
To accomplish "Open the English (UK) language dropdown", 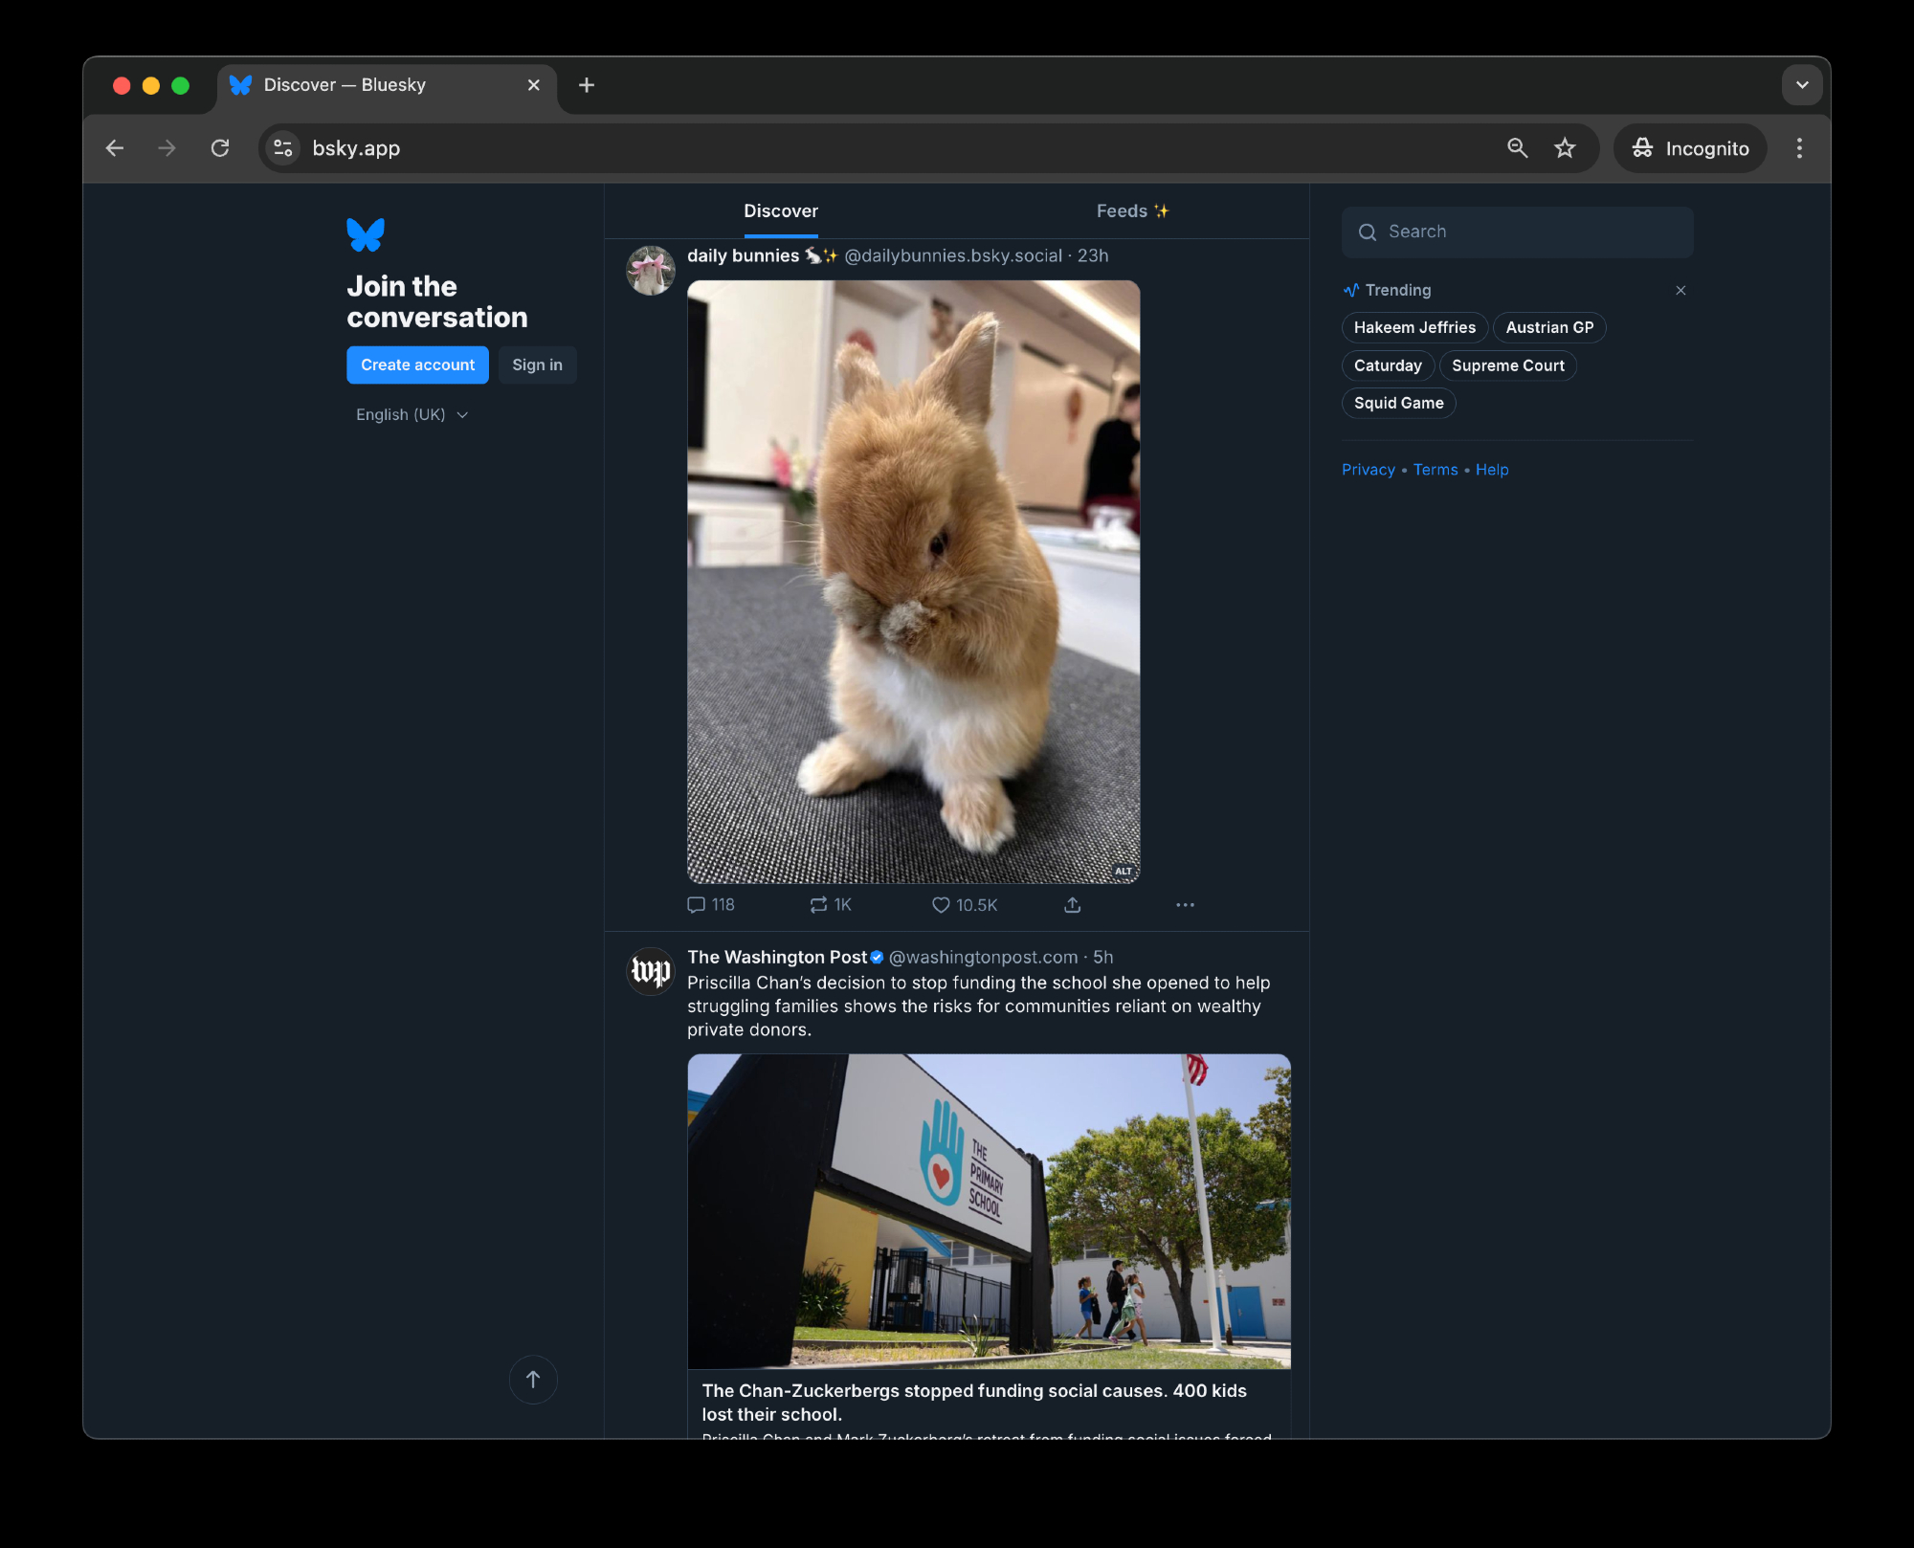I will [412, 414].
